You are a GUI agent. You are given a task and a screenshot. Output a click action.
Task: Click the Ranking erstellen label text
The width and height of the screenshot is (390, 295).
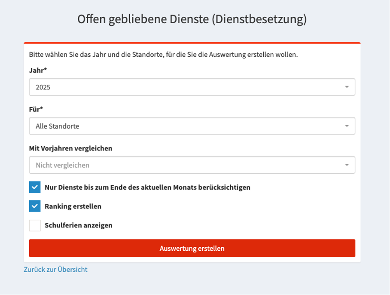73,206
